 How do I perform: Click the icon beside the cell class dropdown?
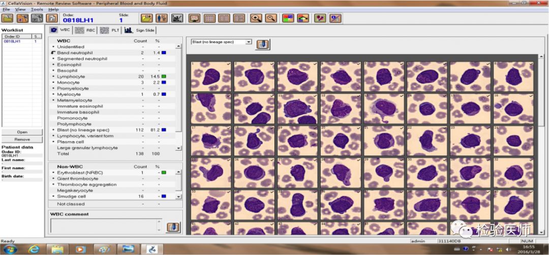[263, 44]
